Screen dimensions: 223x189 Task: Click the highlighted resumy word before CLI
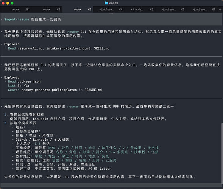tap(73, 32)
